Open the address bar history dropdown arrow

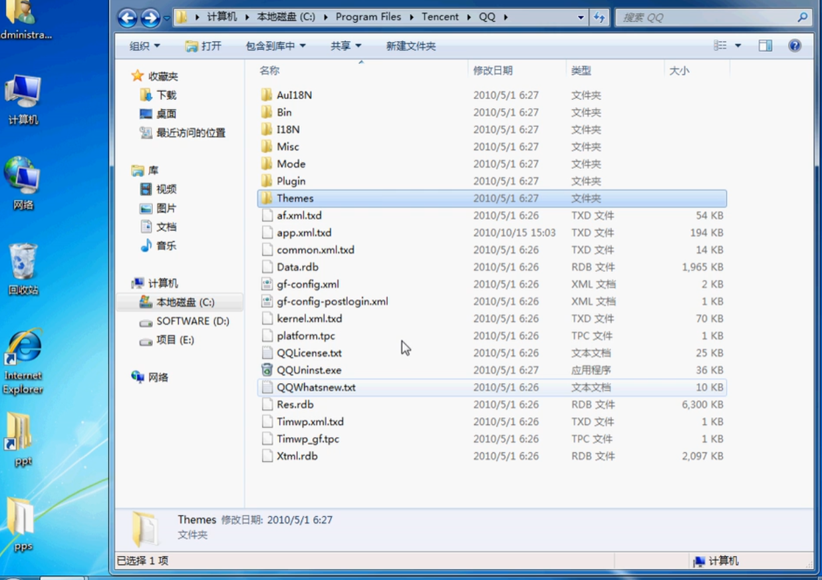point(581,17)
